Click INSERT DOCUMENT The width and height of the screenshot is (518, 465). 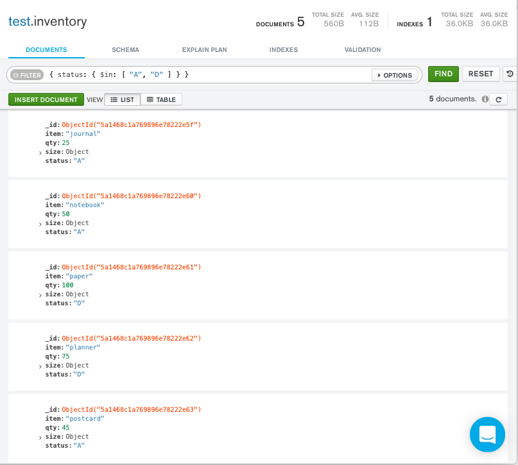pos(46,99)
